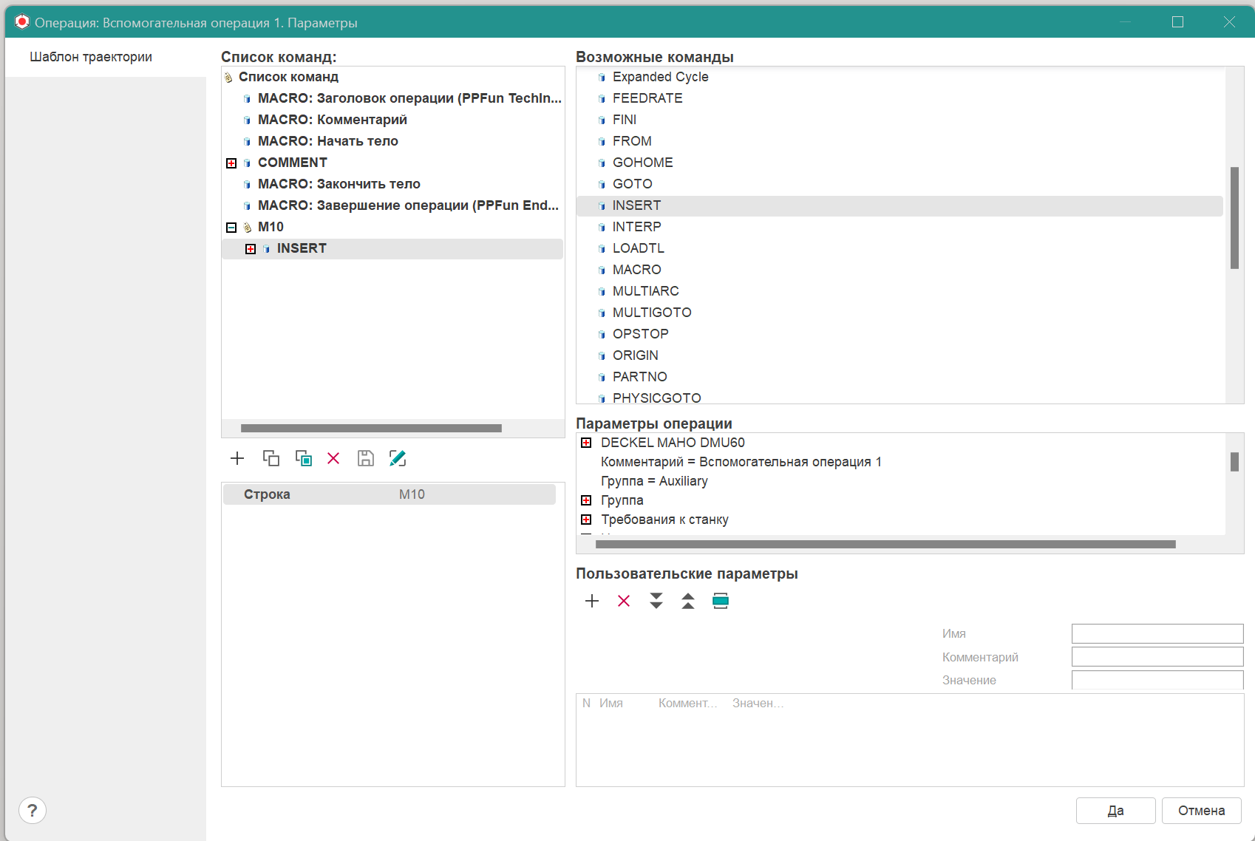The image size is (1255, 841).
Task: Click the teal paste icon below command list
Action: pos(303,458)
